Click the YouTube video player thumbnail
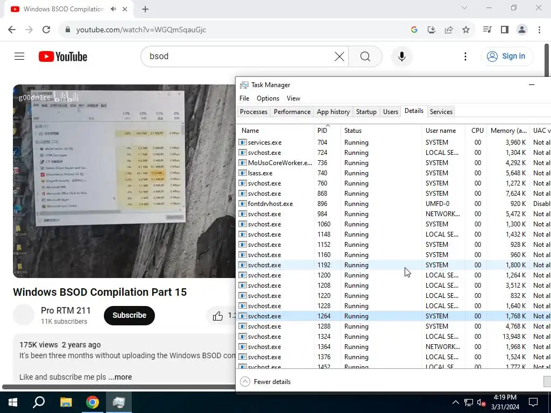 pos(124,181)
